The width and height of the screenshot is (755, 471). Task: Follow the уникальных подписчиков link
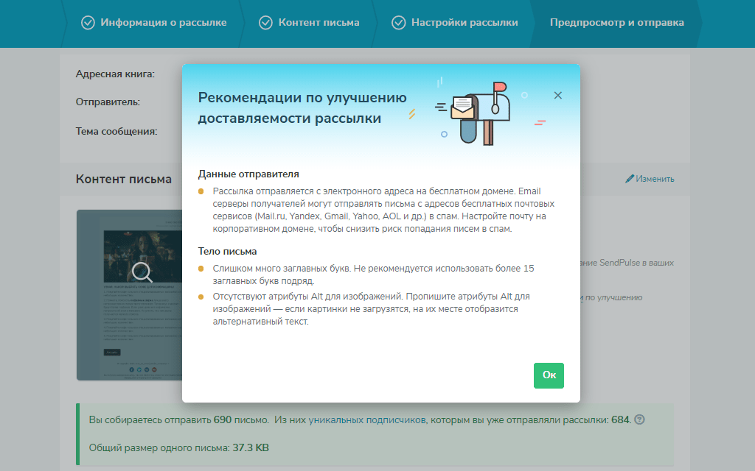[x=367, y=419]
